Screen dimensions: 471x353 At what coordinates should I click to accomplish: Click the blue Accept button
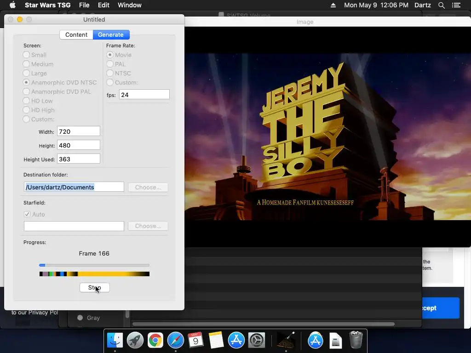(x=441, y=308)
